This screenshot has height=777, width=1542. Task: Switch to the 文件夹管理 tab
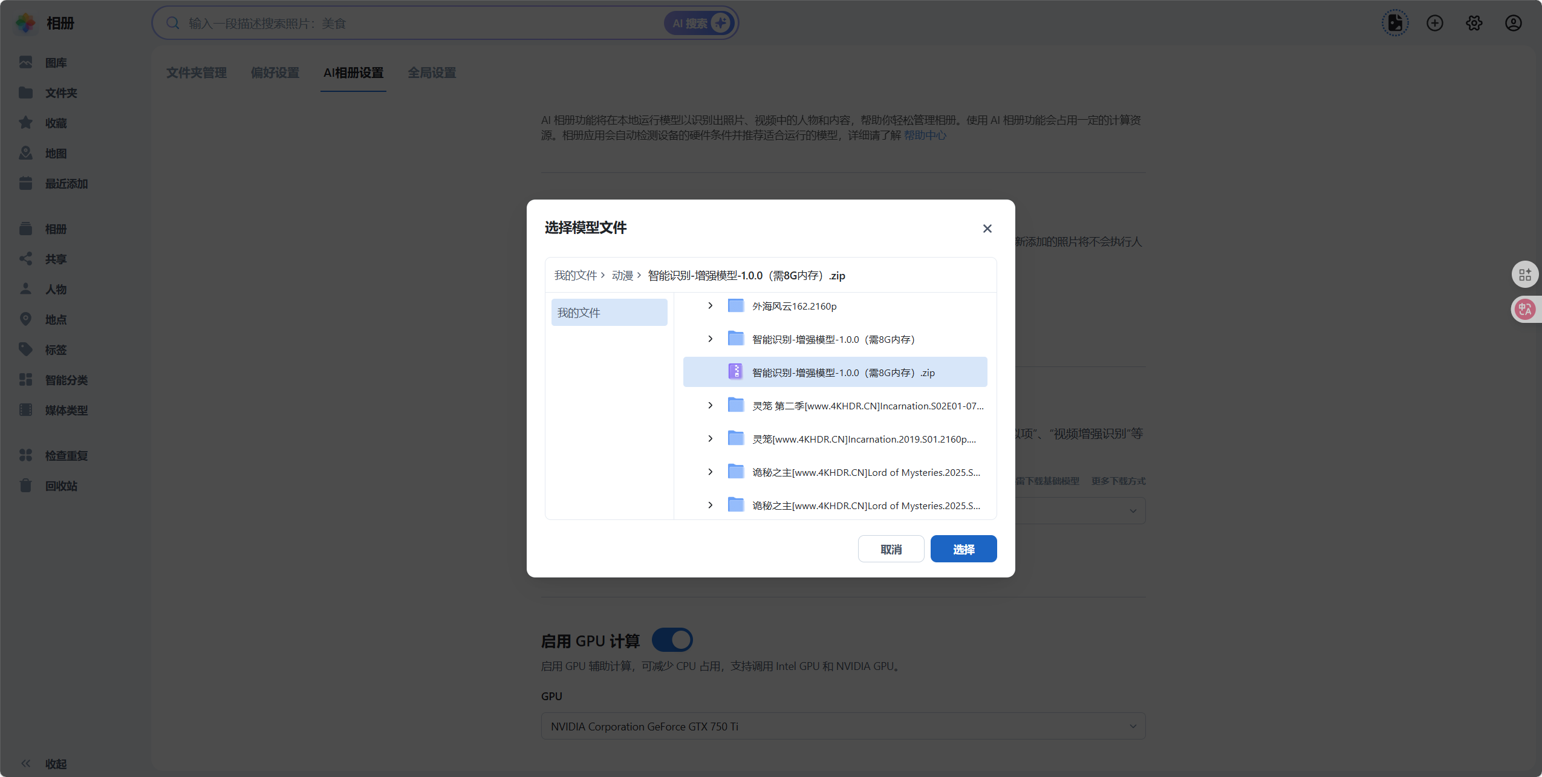click(196, 73)
